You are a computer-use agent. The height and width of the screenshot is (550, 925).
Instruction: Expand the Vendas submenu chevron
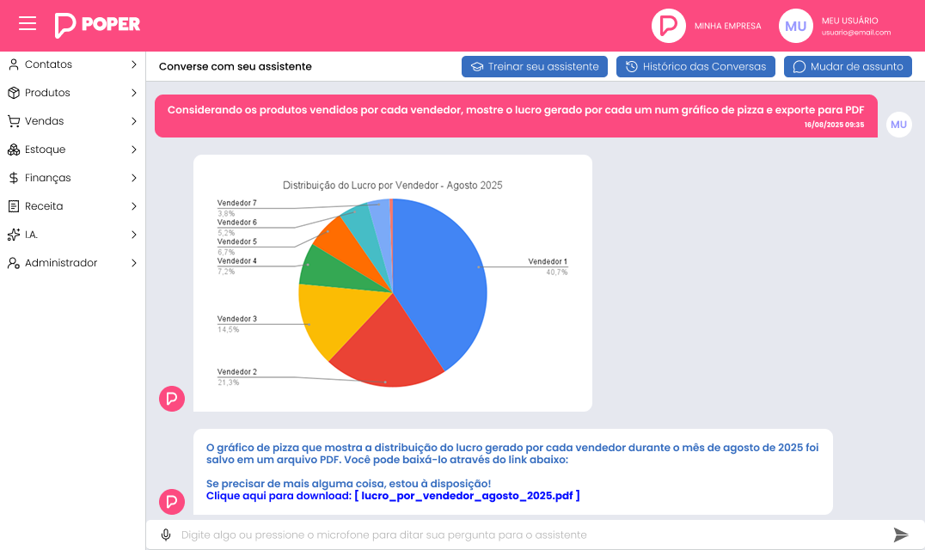coord(133,121)
